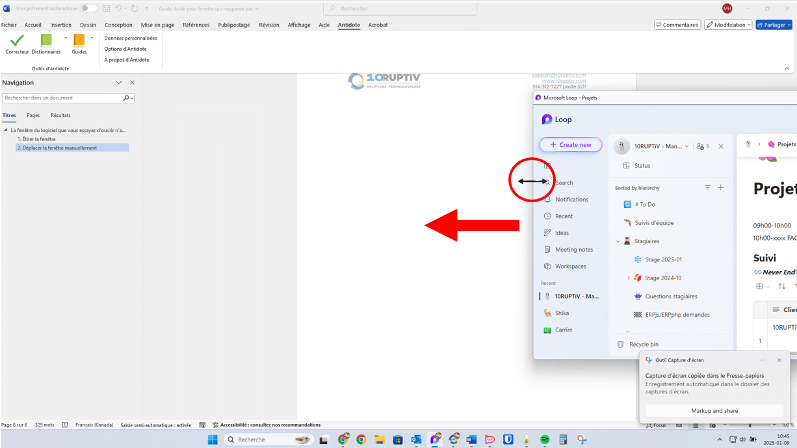Expand Stage 2024-10 in Loop

click(x=629, y=278)
